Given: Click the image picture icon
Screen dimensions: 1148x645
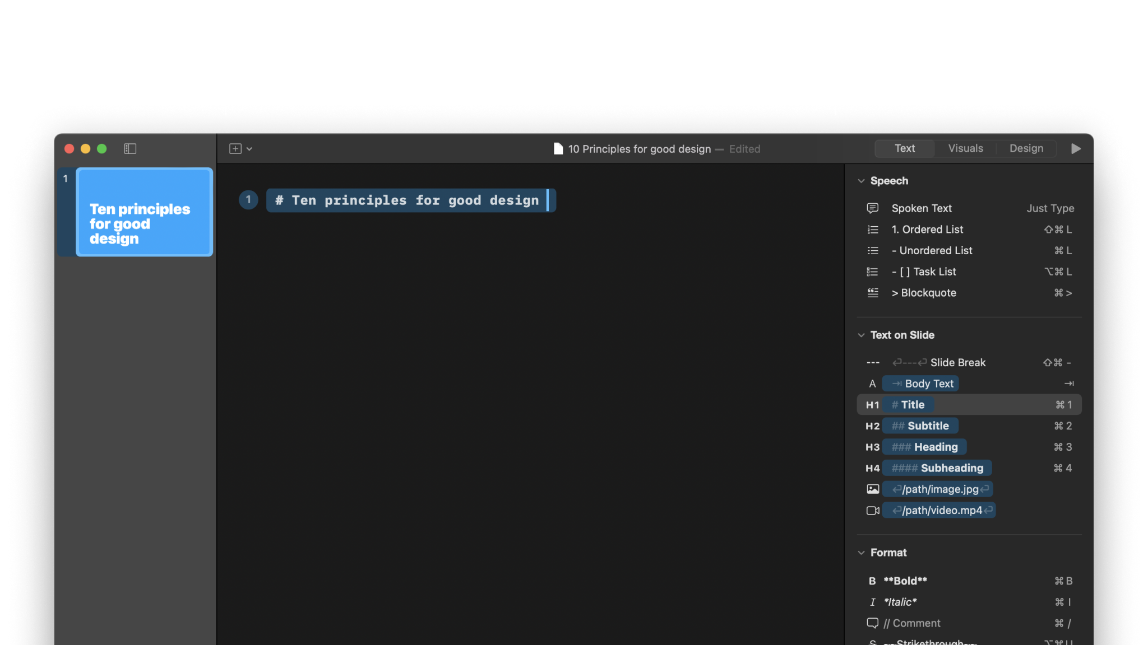Looking at the screenshot, I should click(x=873, y=489).
